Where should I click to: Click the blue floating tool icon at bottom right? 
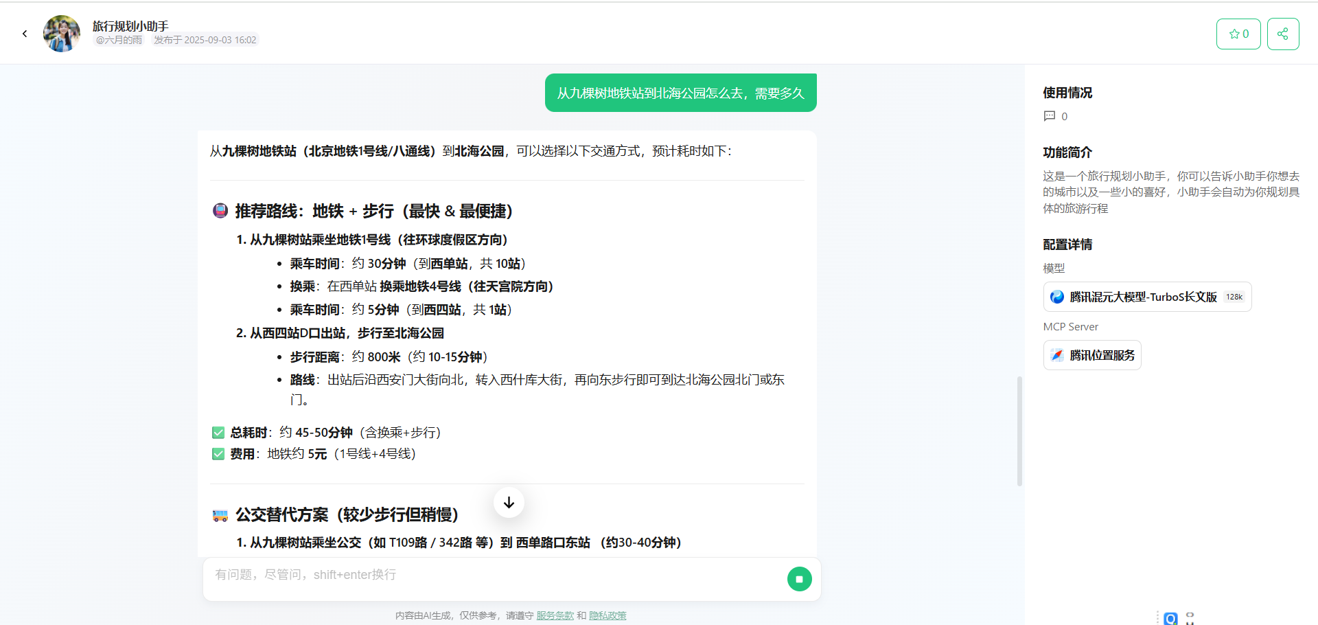click(1171, 619)
